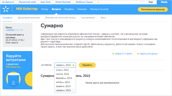Click the bullet icon beside версія для друку
172x96 pixels.
(x=138, y=54)
